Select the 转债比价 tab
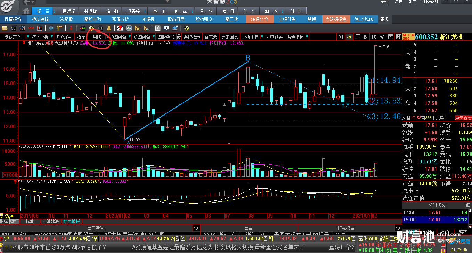The image size is (472, 253). 260,19
